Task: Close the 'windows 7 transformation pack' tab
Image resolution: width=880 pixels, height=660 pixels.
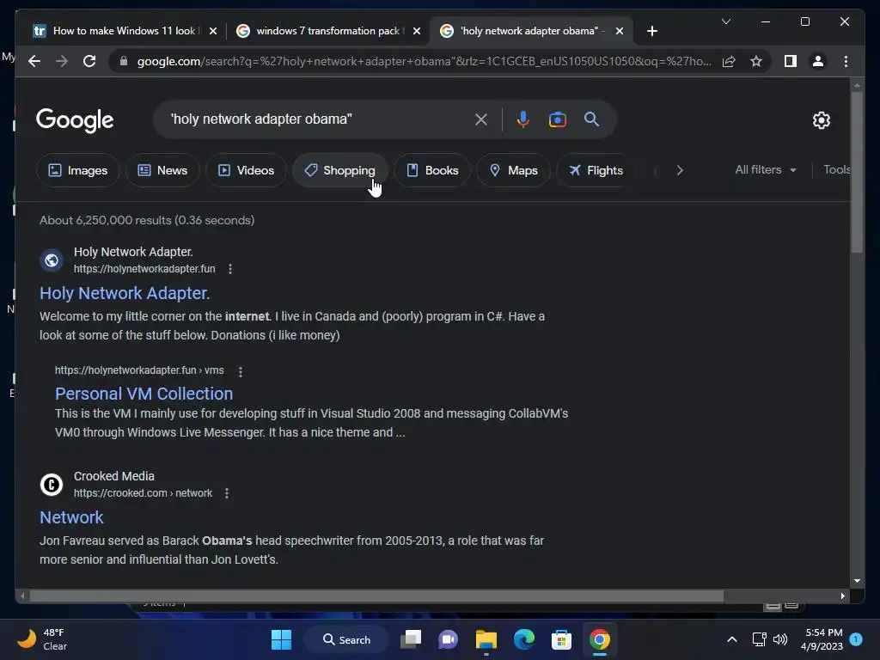Action: pyautogui.click(x=417, y=31)
